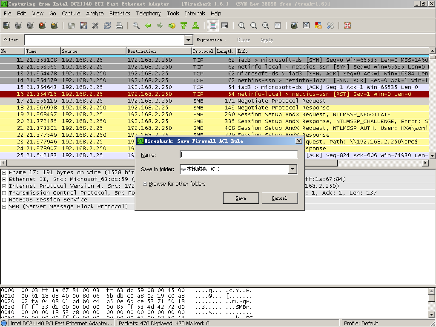This screenshot has height=327, width=436.
Task: Open the File menu
Action: pos(8,13)
